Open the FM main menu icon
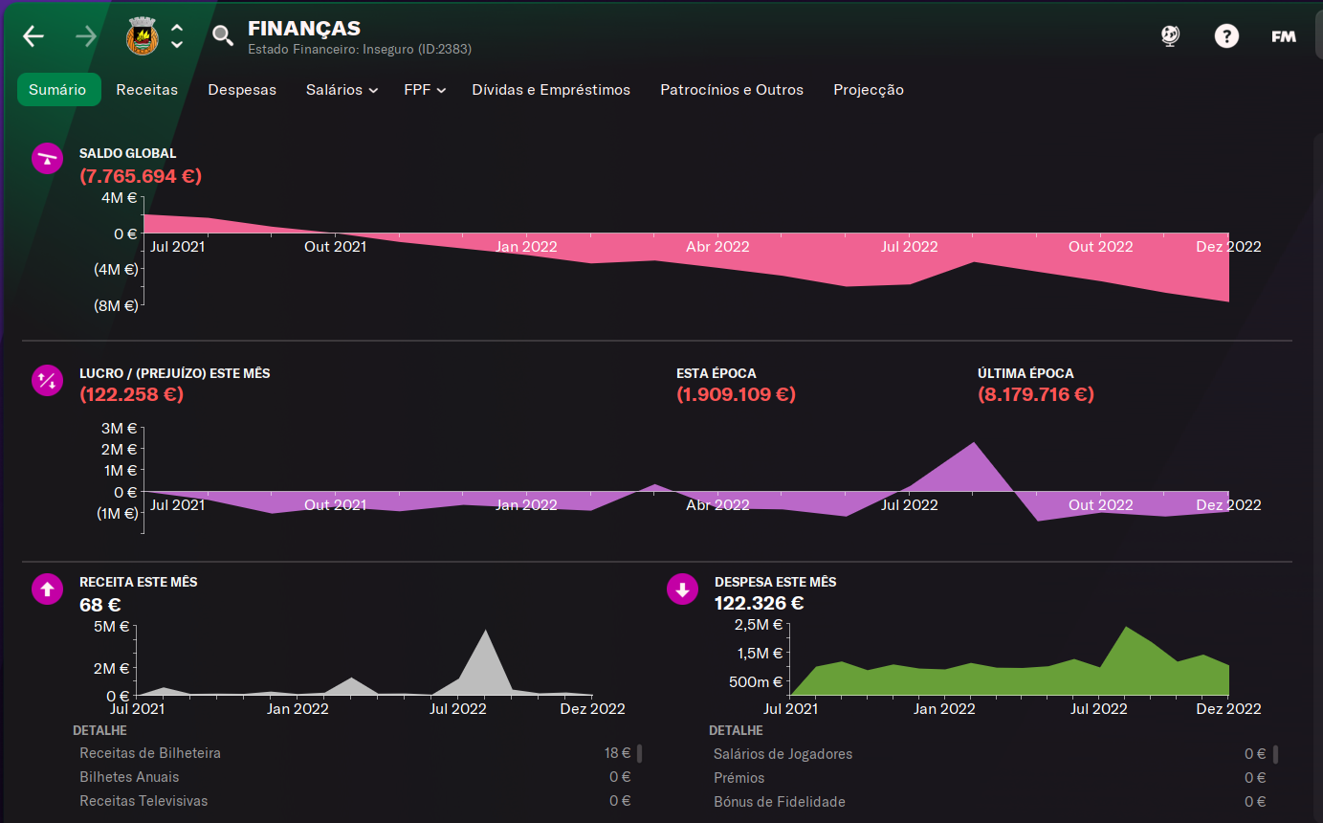1323x823 pixels. 1283,36
